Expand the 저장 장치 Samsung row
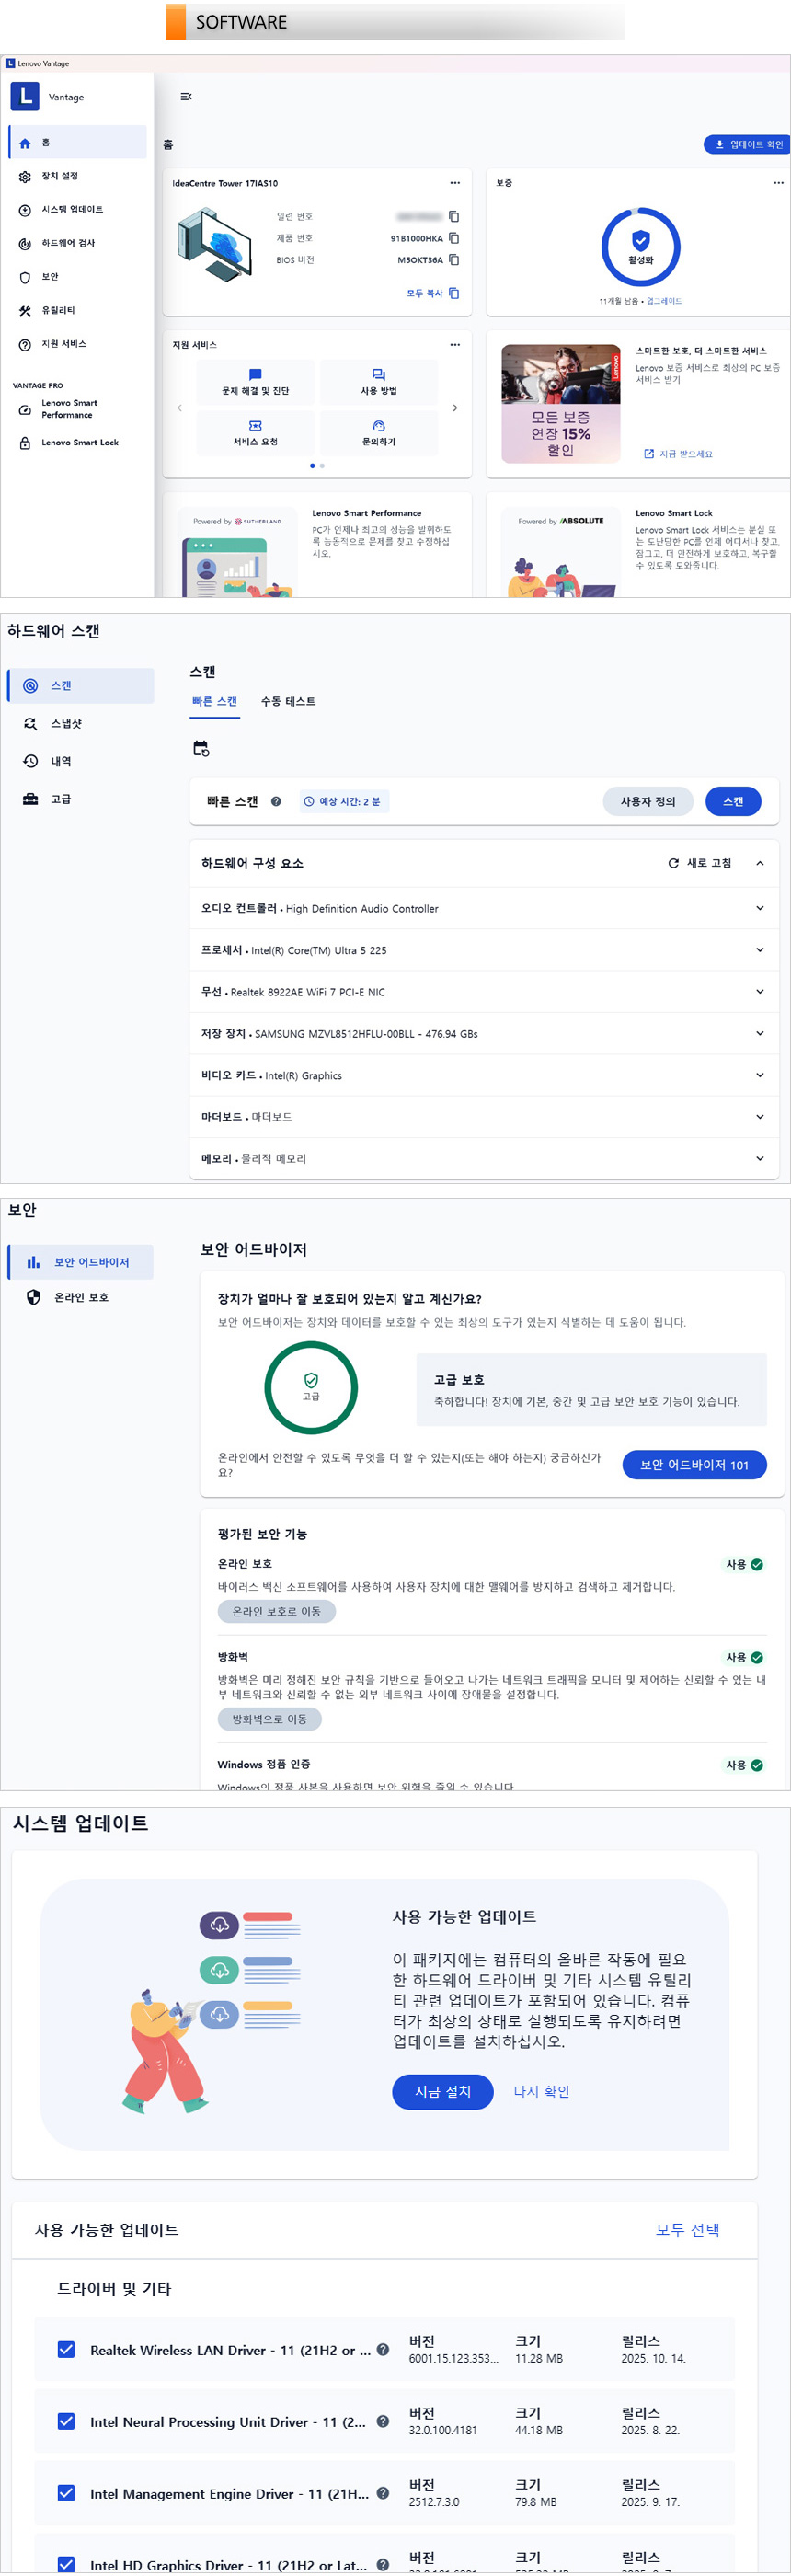This screenshot has height=2576, width=791. pos(760,1034)
